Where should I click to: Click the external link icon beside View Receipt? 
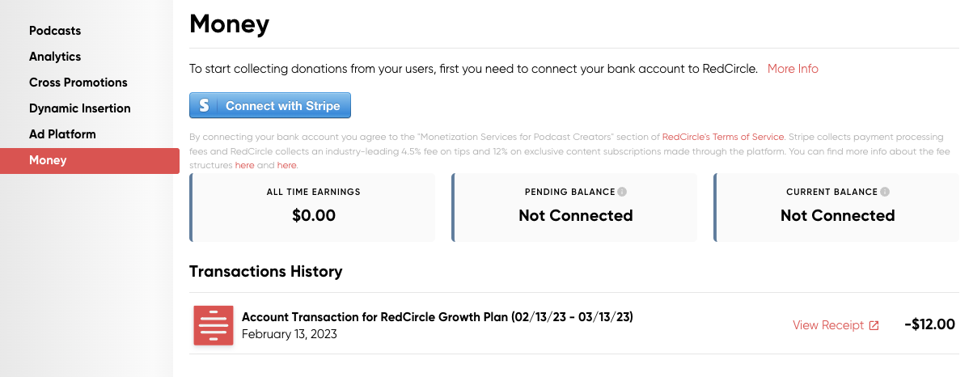[x=874, y=326]
